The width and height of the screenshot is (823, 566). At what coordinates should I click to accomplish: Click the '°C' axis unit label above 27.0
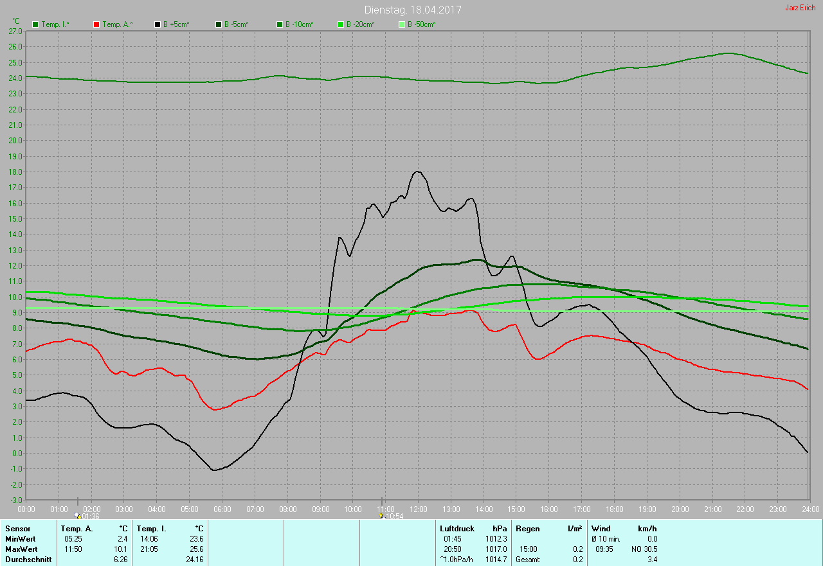[x=16, y=21]
